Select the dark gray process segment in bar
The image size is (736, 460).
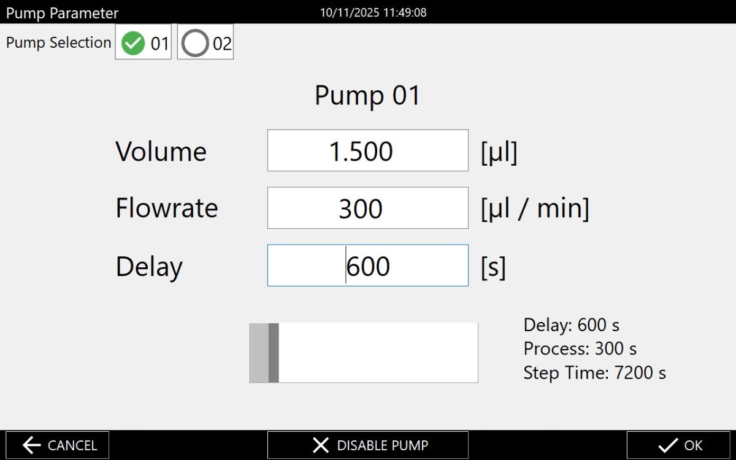(274, 353)
